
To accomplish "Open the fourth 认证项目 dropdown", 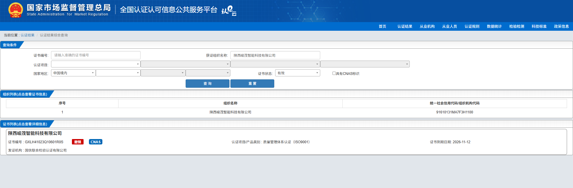I will click(365, 64).
